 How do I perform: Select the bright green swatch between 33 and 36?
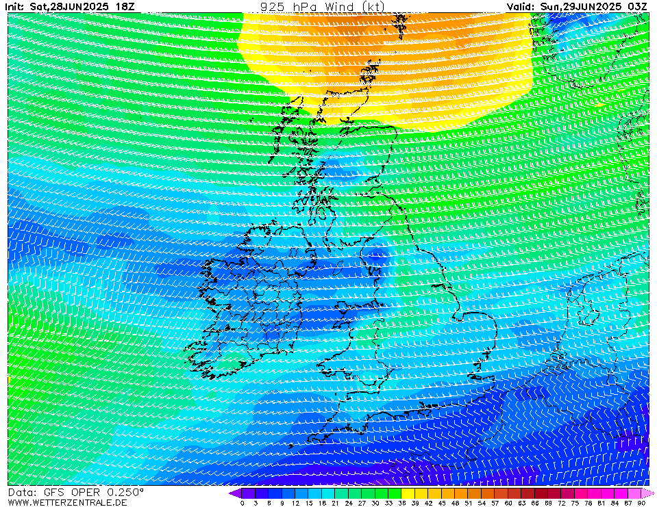395,493
